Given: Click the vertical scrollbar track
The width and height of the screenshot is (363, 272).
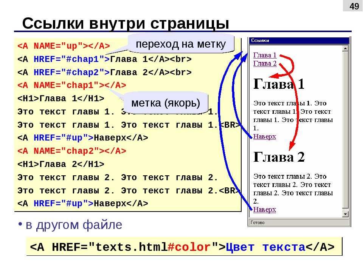Looking at the screenshot, I should click(345, 131).
